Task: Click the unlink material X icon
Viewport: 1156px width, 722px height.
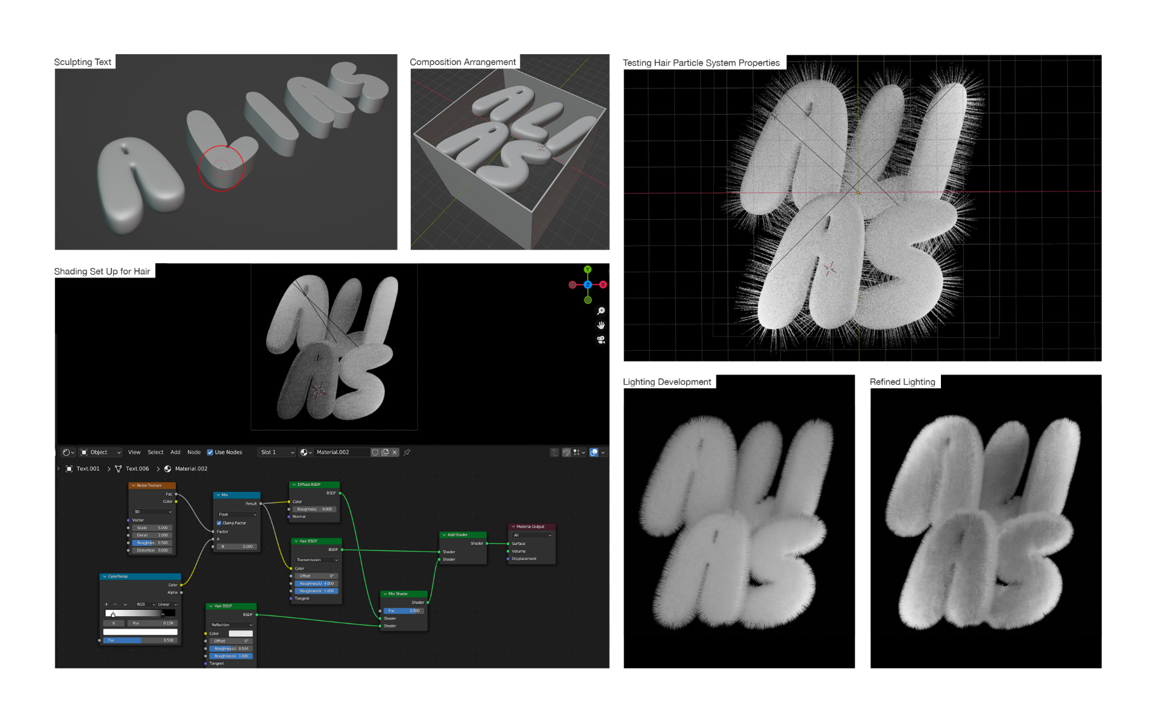Action: point(395,452)
